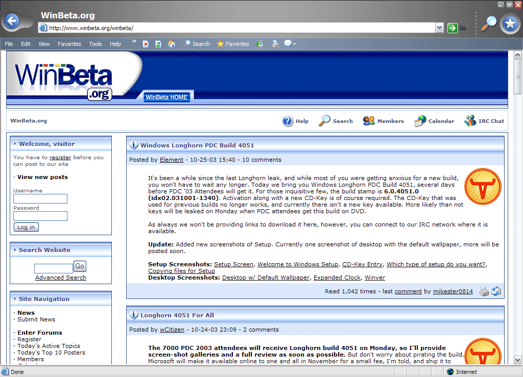The height and width of the screenshot is (377, 523).
Task: Click the Username input field
Action: tap(40, 199)
